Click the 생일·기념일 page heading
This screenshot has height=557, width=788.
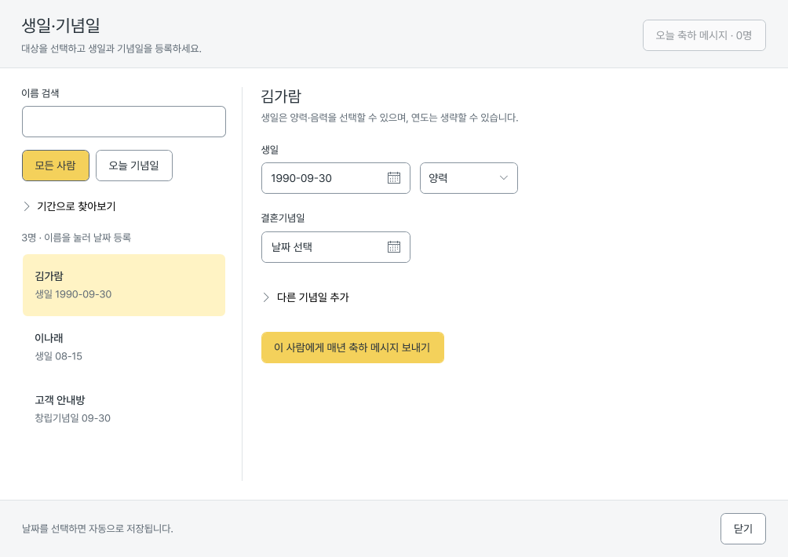[x=60, y=26]
